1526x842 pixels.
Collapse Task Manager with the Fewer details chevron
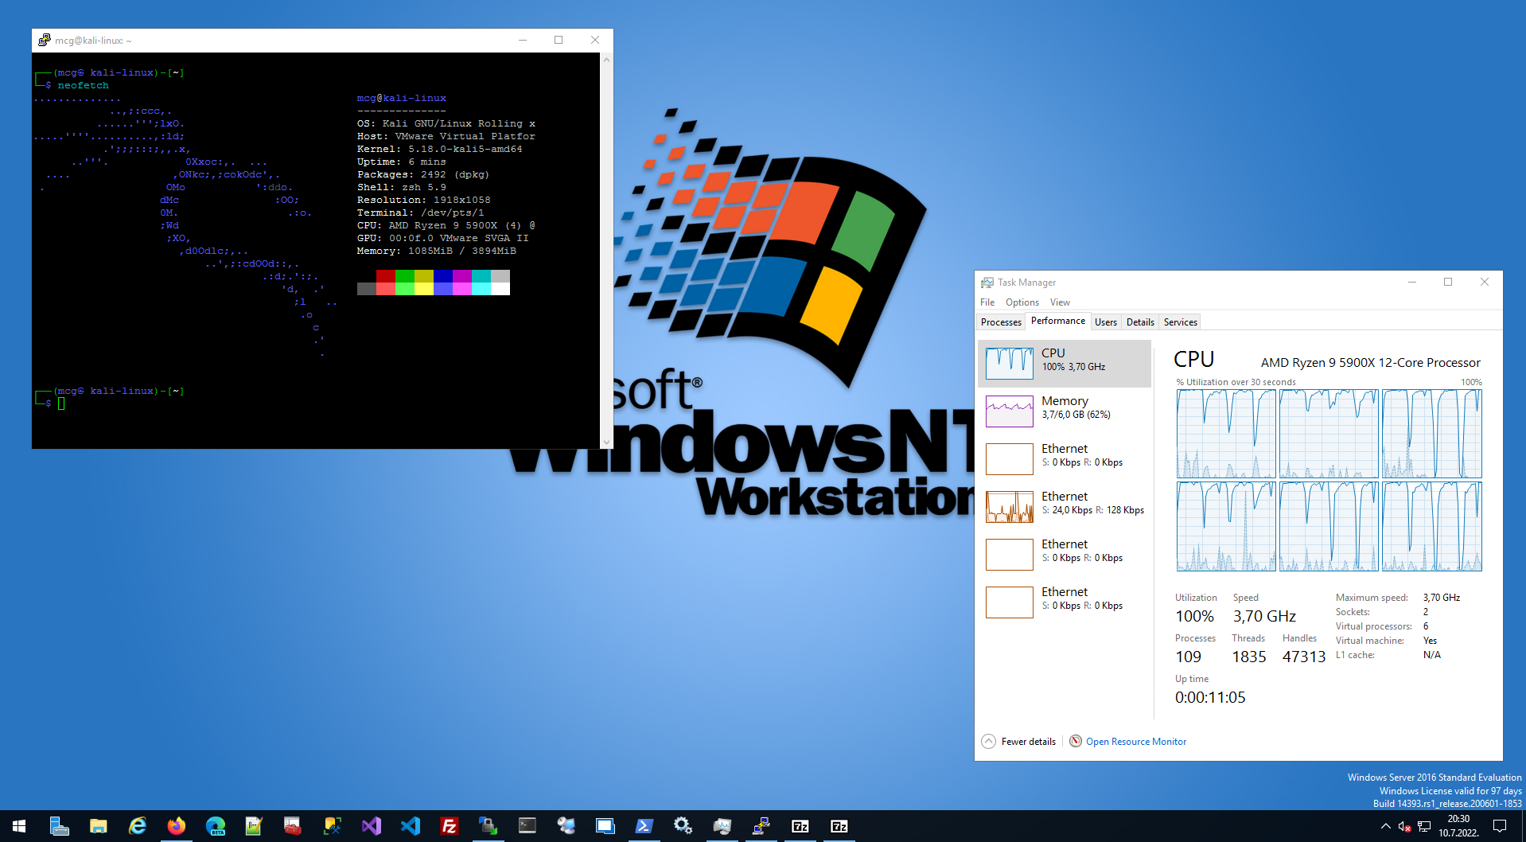coord(988,741)
